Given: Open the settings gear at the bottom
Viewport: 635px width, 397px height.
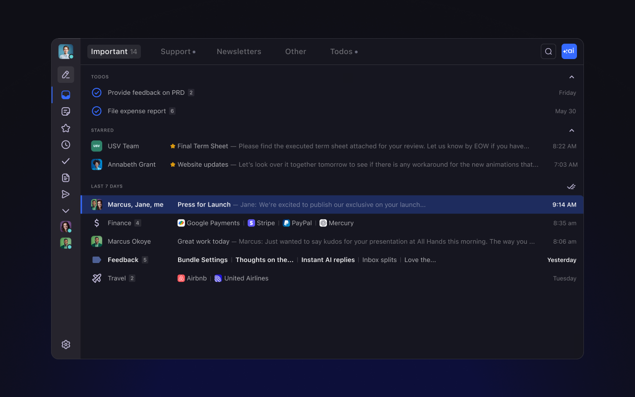Looking at the screenshot, I should click(x=65, y=344).
